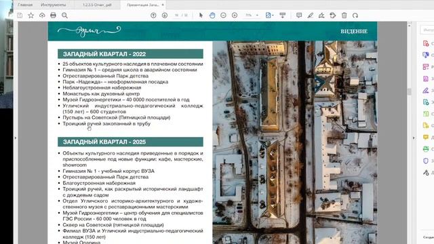The height and width of the screenshot is (244, 434).
Task: Activate the hand pan tool
Action: pos(212,16)
